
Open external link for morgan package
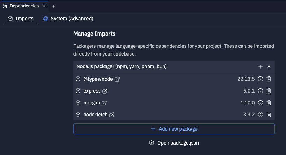click(104, 103)
